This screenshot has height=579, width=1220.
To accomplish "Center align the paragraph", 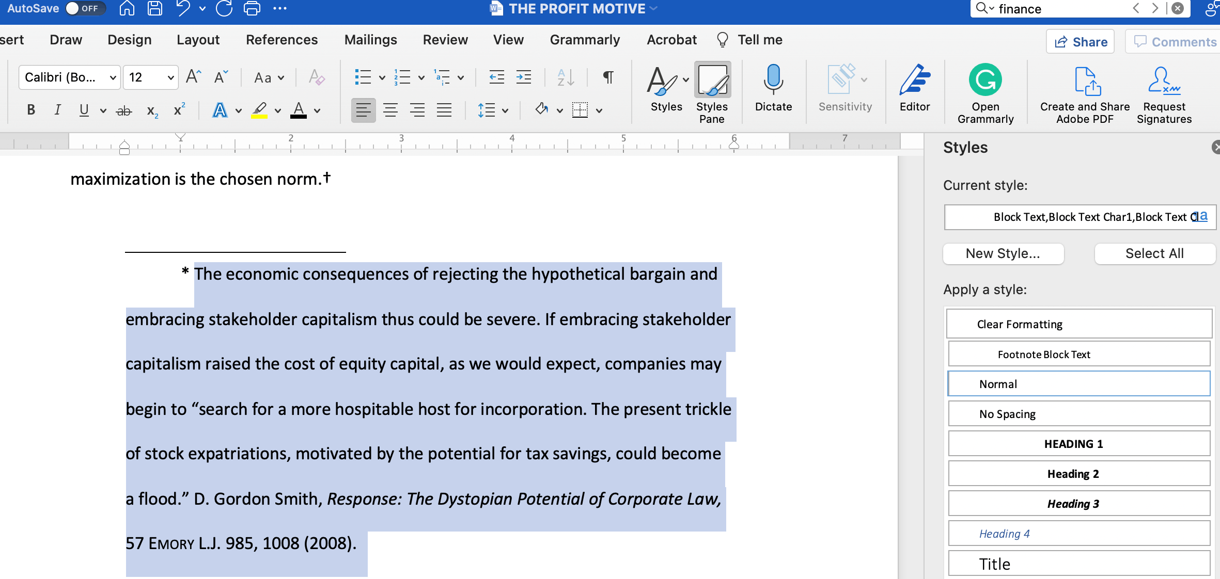I will (x=390, y=110).
